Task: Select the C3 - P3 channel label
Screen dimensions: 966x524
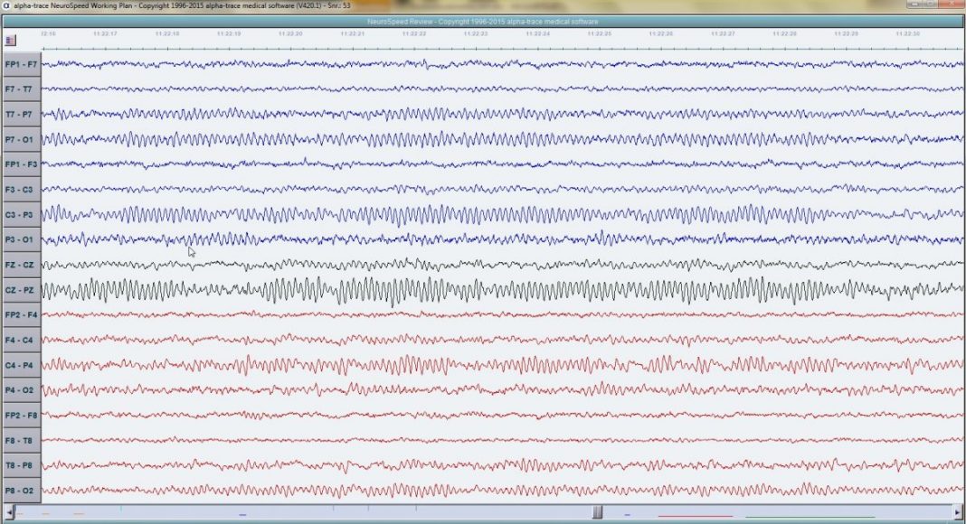Action: pyautogui.click(x=22, y=215)
